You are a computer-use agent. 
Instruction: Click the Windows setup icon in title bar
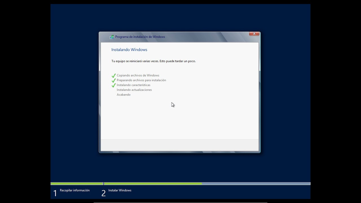pyautogui.click(x=112, y=37)
